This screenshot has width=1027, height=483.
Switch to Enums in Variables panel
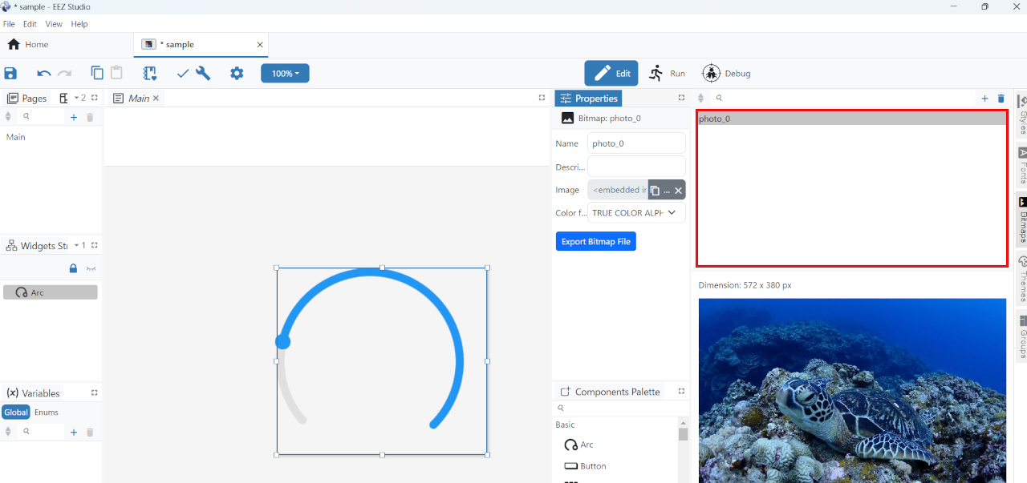pyautogui.click(x=47, y=413)
